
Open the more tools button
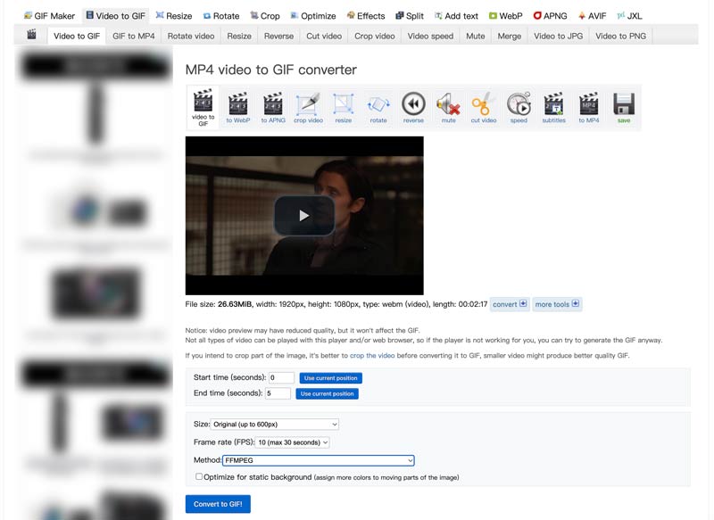click(x=557, y=304)
